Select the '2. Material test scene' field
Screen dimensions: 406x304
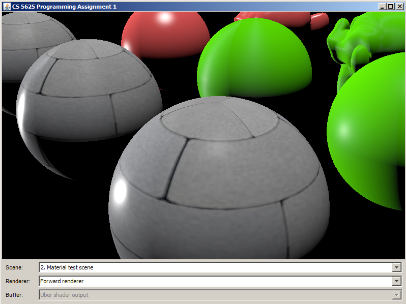pyautogui.click(x=214, y=267)
